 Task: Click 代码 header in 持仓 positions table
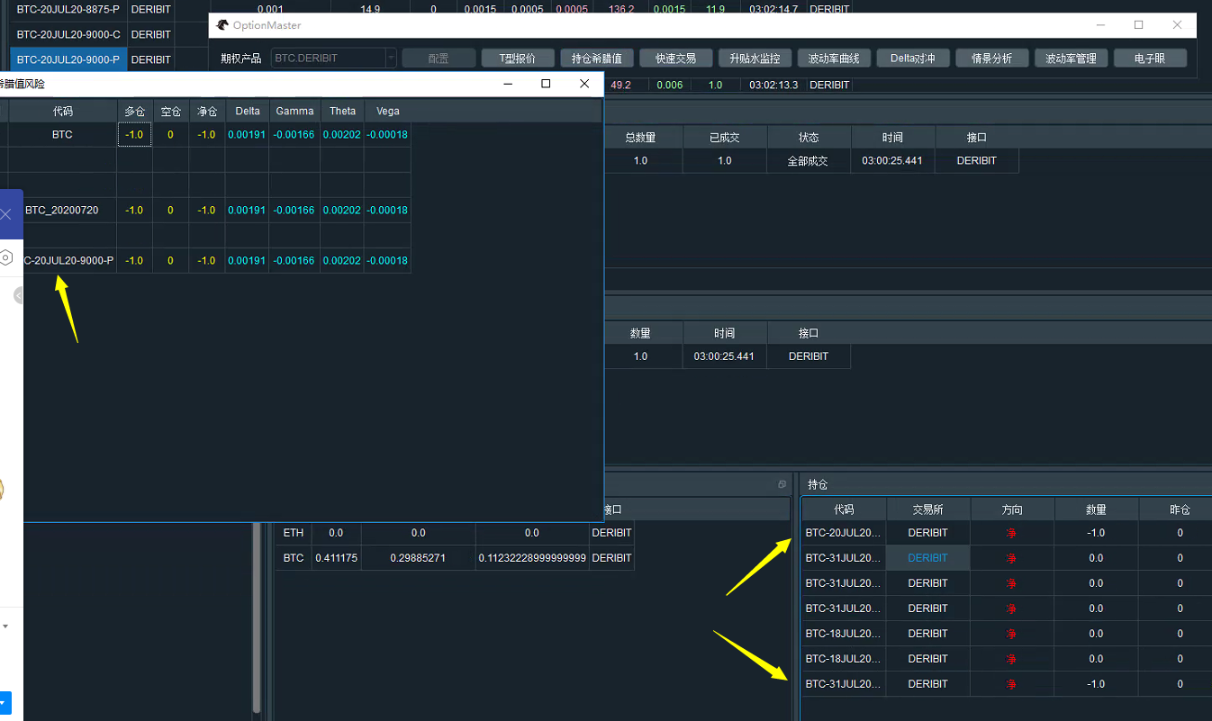pyautogui.click(x=844, y=509)
